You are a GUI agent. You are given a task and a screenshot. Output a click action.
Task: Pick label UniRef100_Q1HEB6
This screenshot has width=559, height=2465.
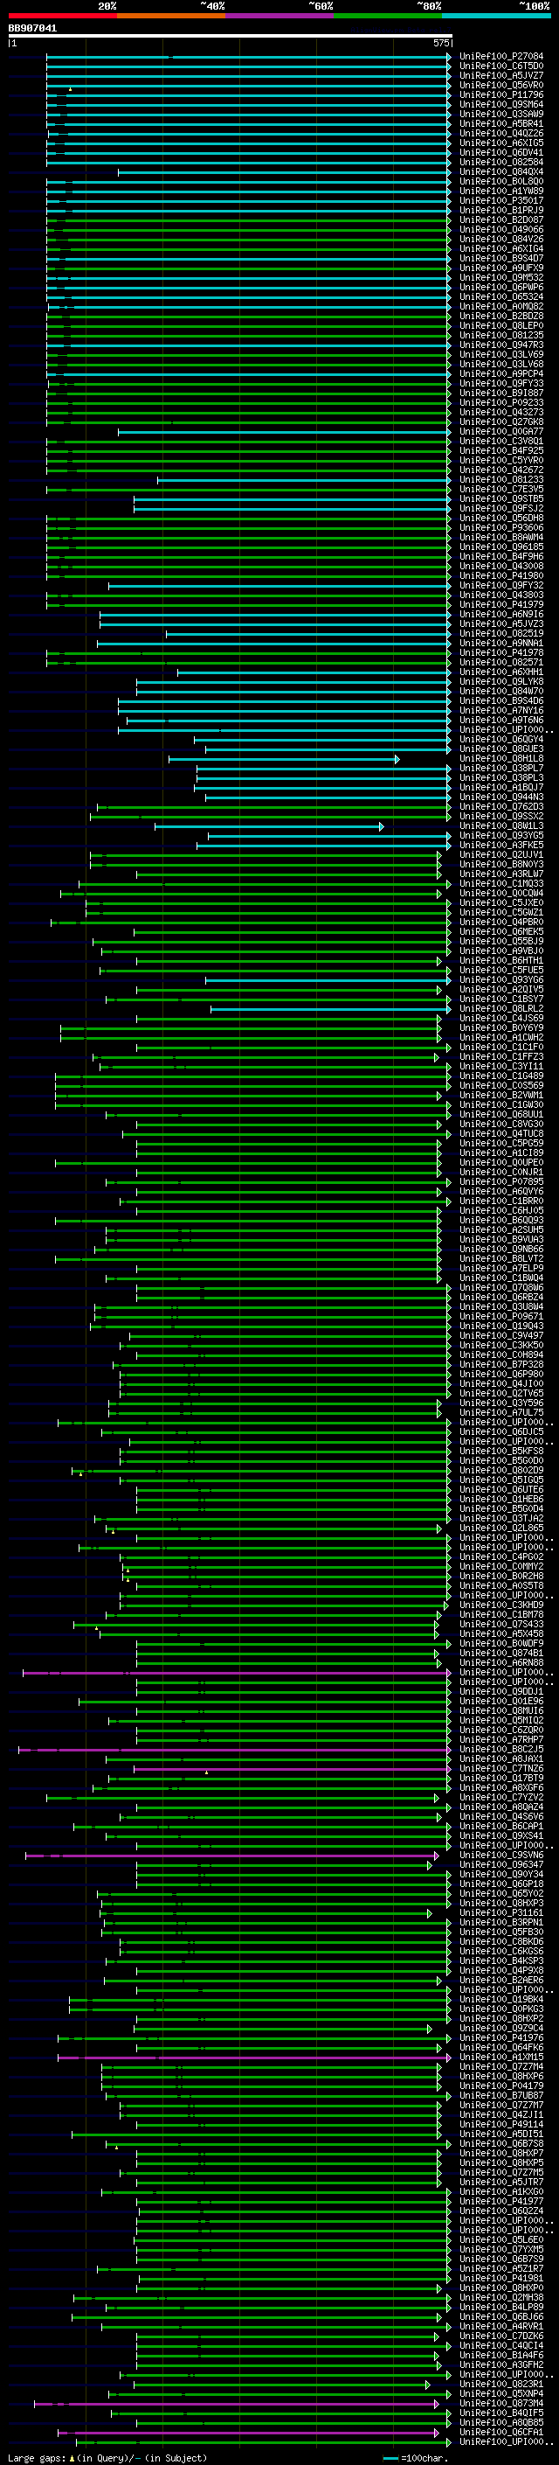pos(501,1500)
